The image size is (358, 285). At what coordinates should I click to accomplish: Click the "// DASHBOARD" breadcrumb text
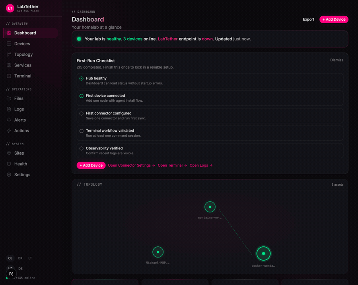click(84, 12)
